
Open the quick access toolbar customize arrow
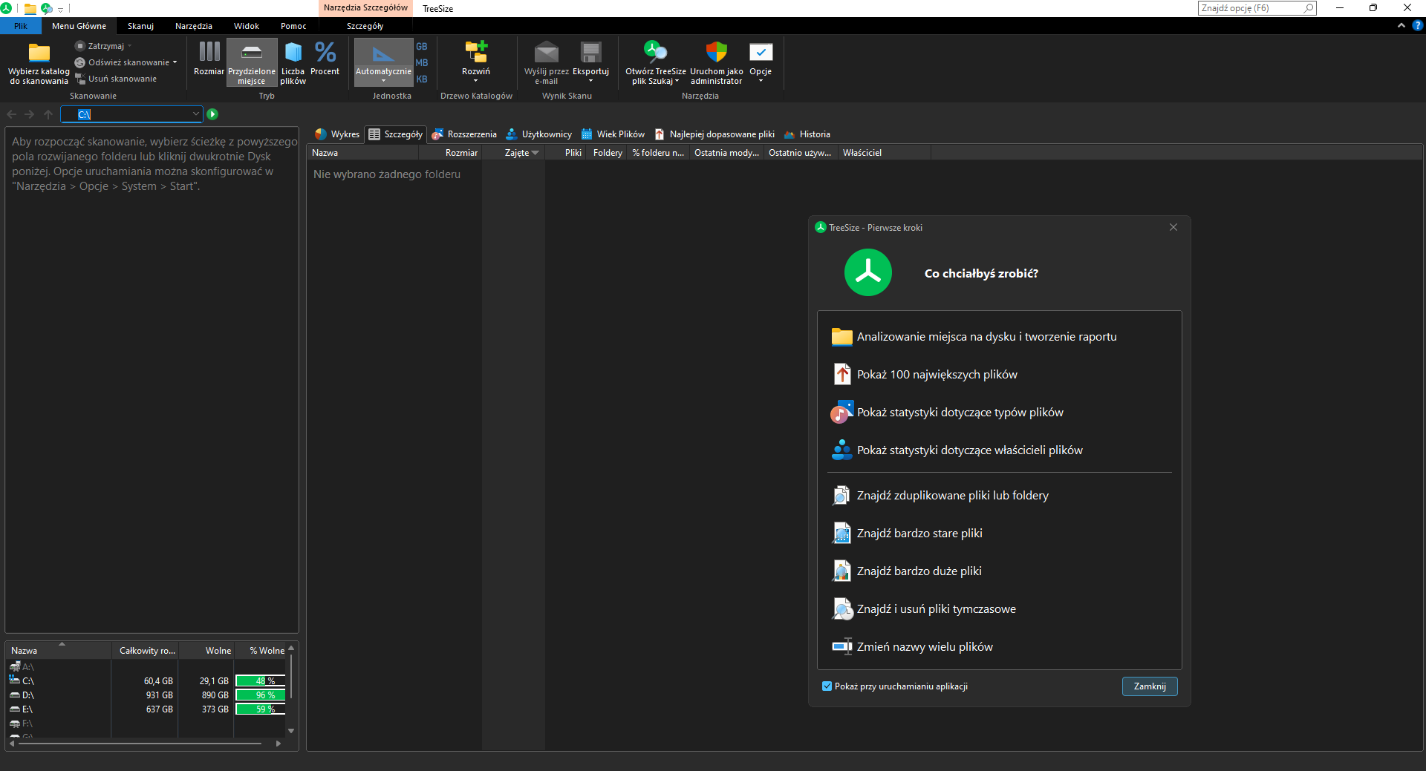pyautogui.click(x=61, y=10)
